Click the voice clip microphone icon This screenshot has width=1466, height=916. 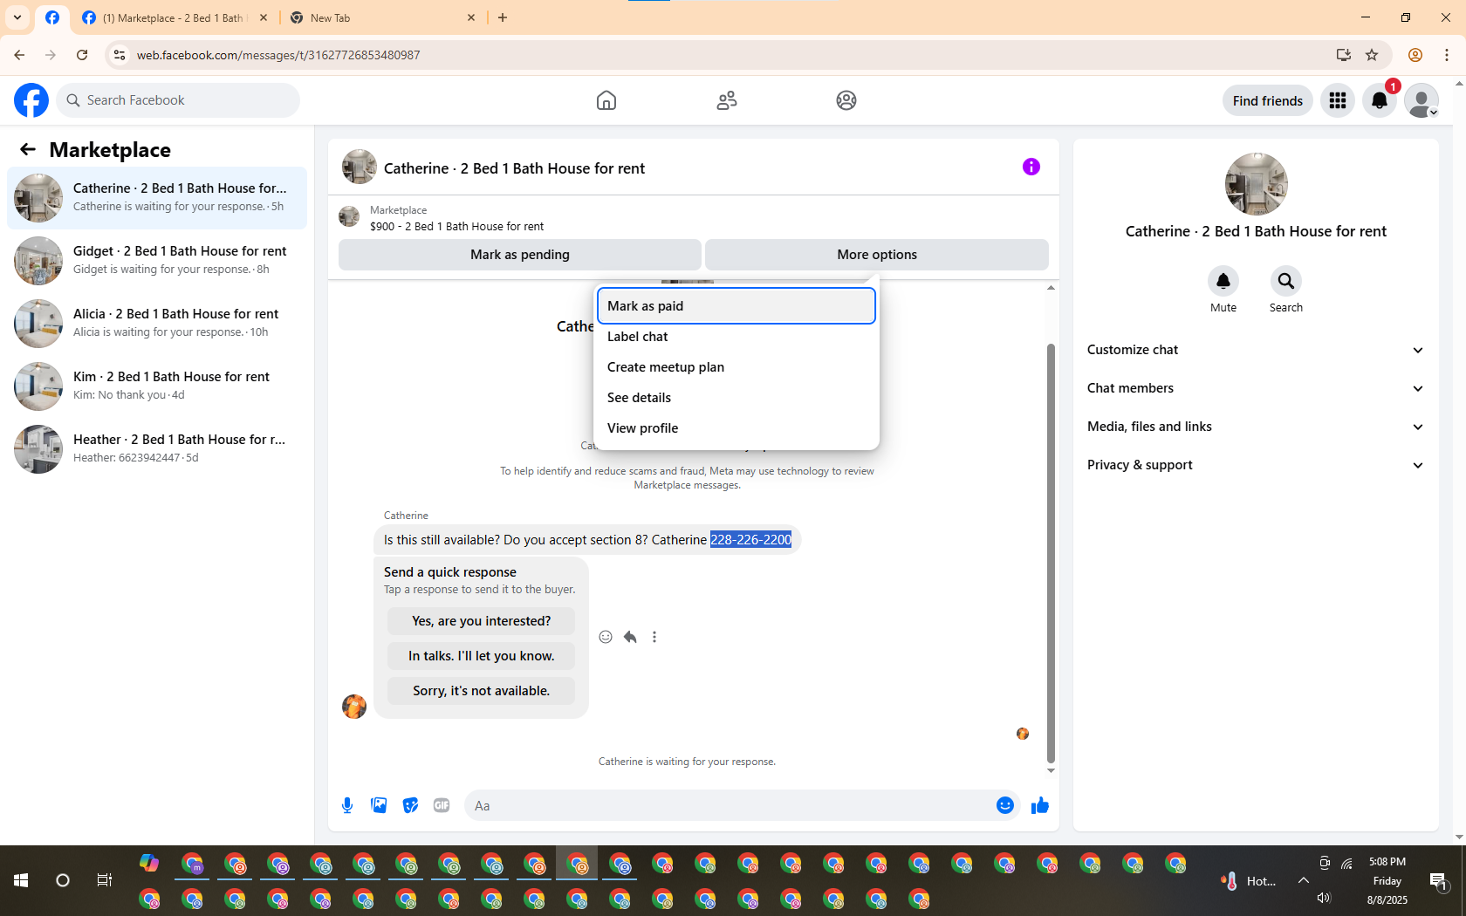(x=347, y=805)
